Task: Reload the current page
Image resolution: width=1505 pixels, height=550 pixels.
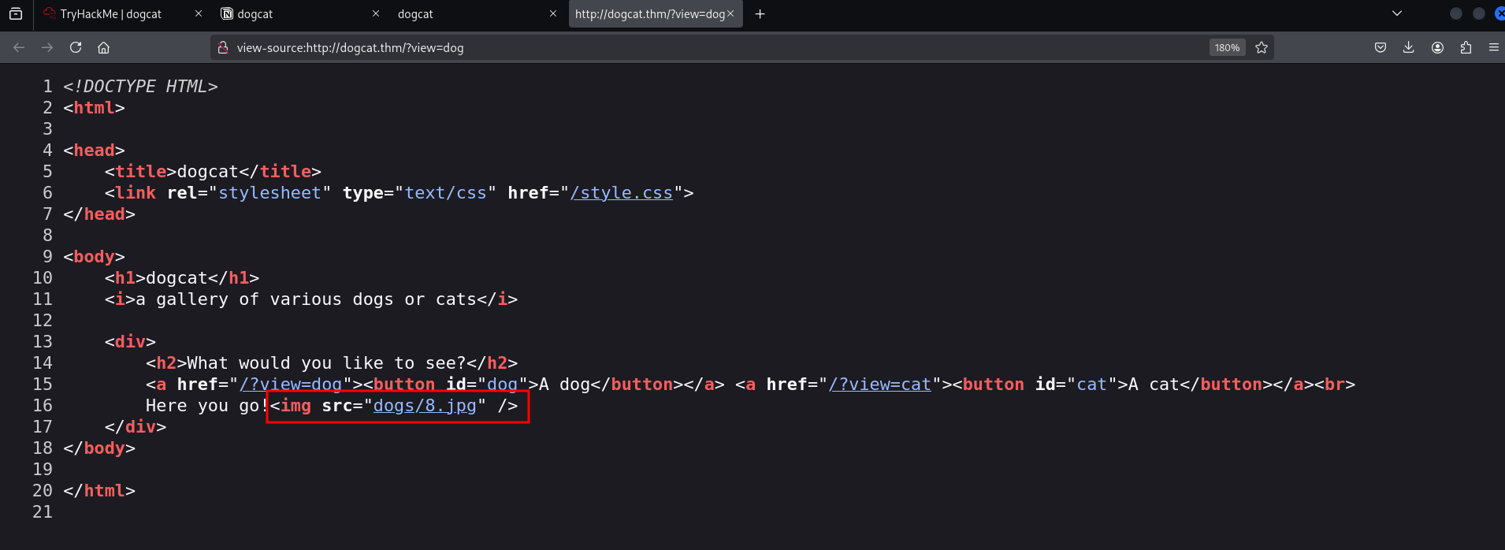Action: [76, 47]
